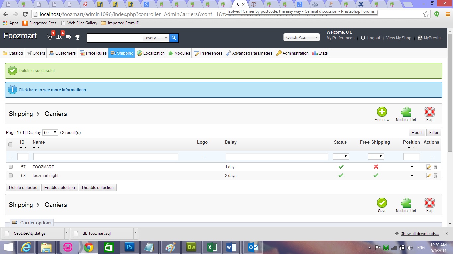Viewport: 453px width, 254px height.
Task: Open the Advanced Parameters menu
Action: point(249,53)
